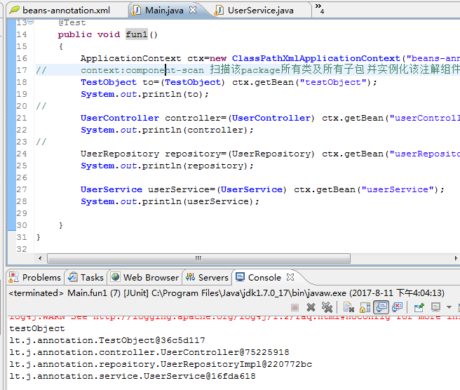Toggle show console when standard error changes
This screenshot has width=460, height=390.
coord(397,307)
